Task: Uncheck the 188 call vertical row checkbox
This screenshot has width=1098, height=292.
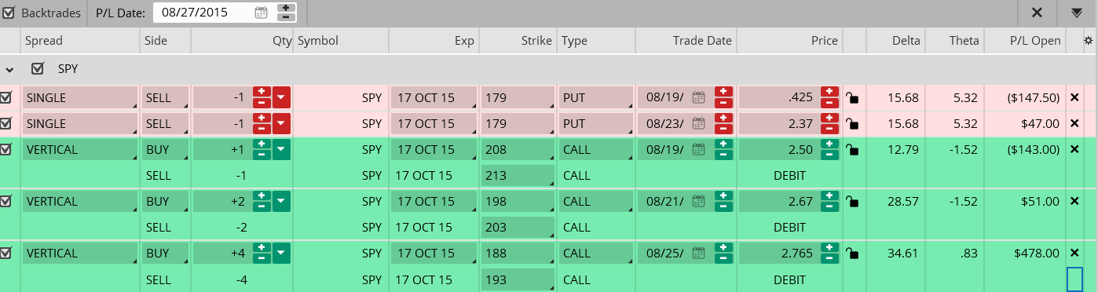Action: (6, 253)
